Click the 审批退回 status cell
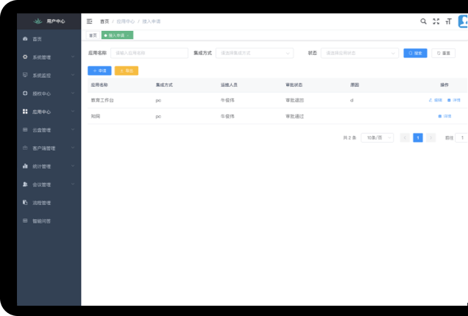 (294, 100)
